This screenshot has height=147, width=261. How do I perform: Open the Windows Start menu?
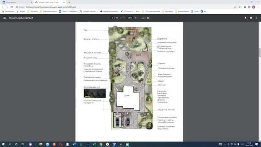(3, 144)
